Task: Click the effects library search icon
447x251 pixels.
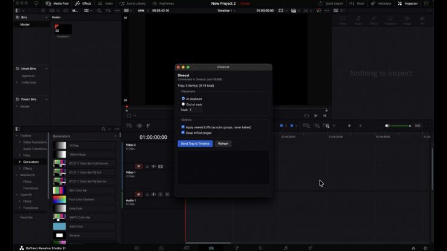Action: [103, 129]
